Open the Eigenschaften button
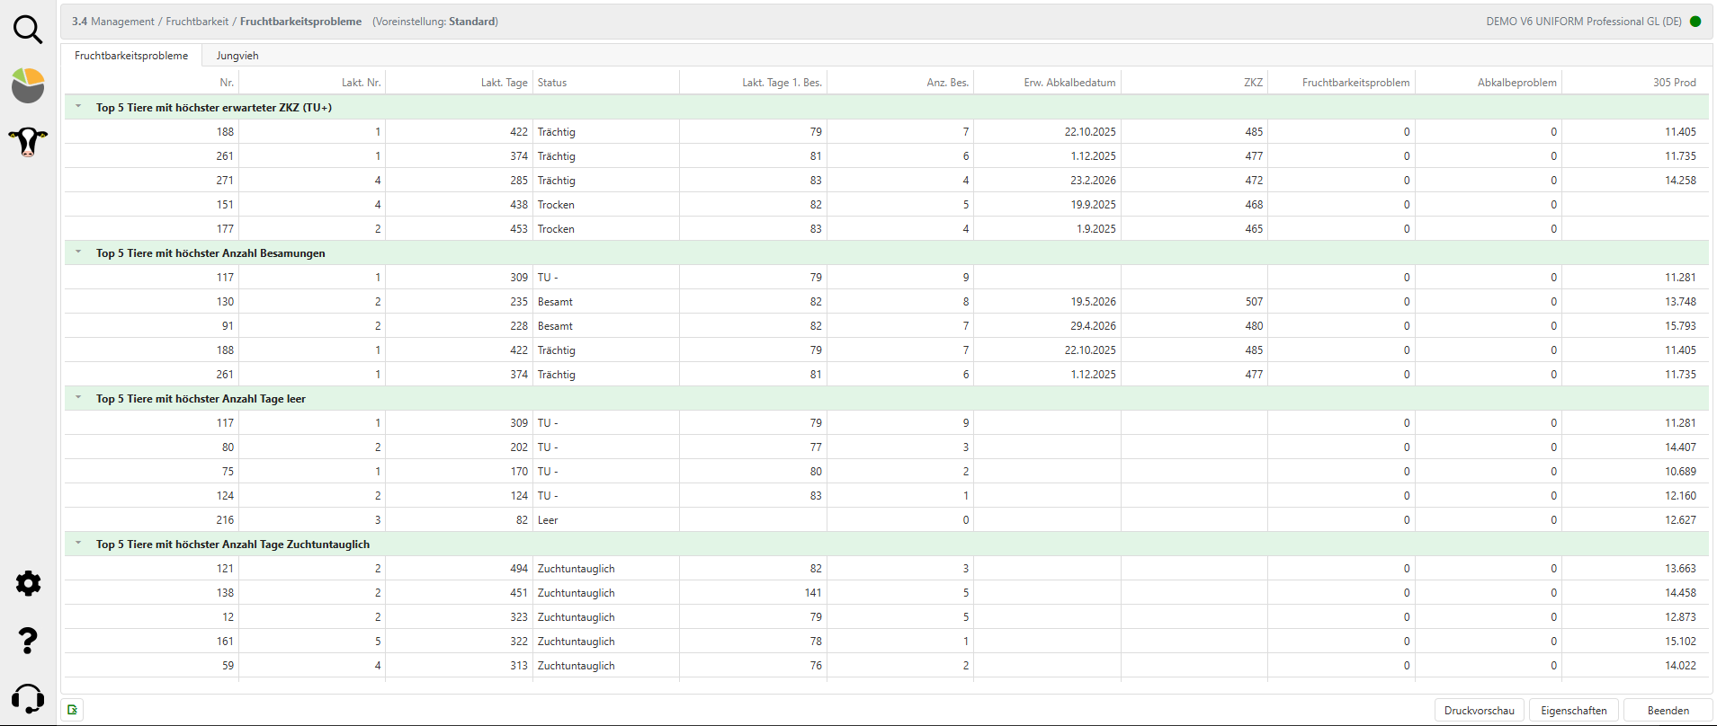This screenshot has width=1717, height=726. click(x=1573, y=711)
